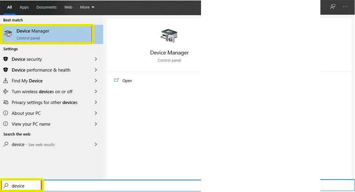
Task: Select the Device security setting
Action: point(51,59)
